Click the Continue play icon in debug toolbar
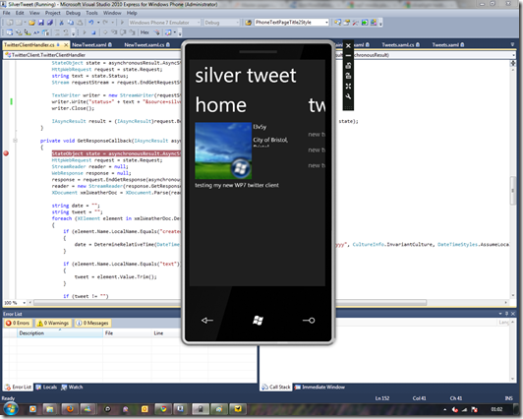The height and width of the screenshot is (419, 523). pos(85,32)
